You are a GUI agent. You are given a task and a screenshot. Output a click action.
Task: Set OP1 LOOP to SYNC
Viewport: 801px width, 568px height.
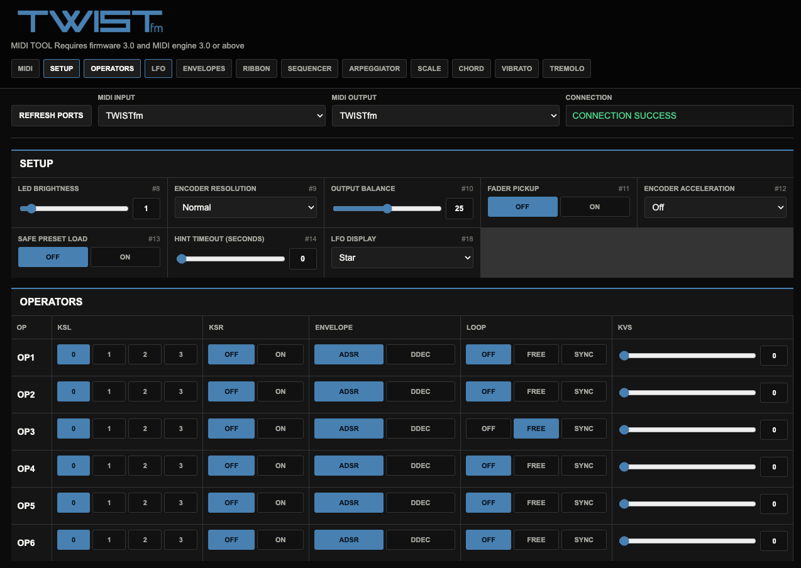pyautogui.click(x=584, y=354)
